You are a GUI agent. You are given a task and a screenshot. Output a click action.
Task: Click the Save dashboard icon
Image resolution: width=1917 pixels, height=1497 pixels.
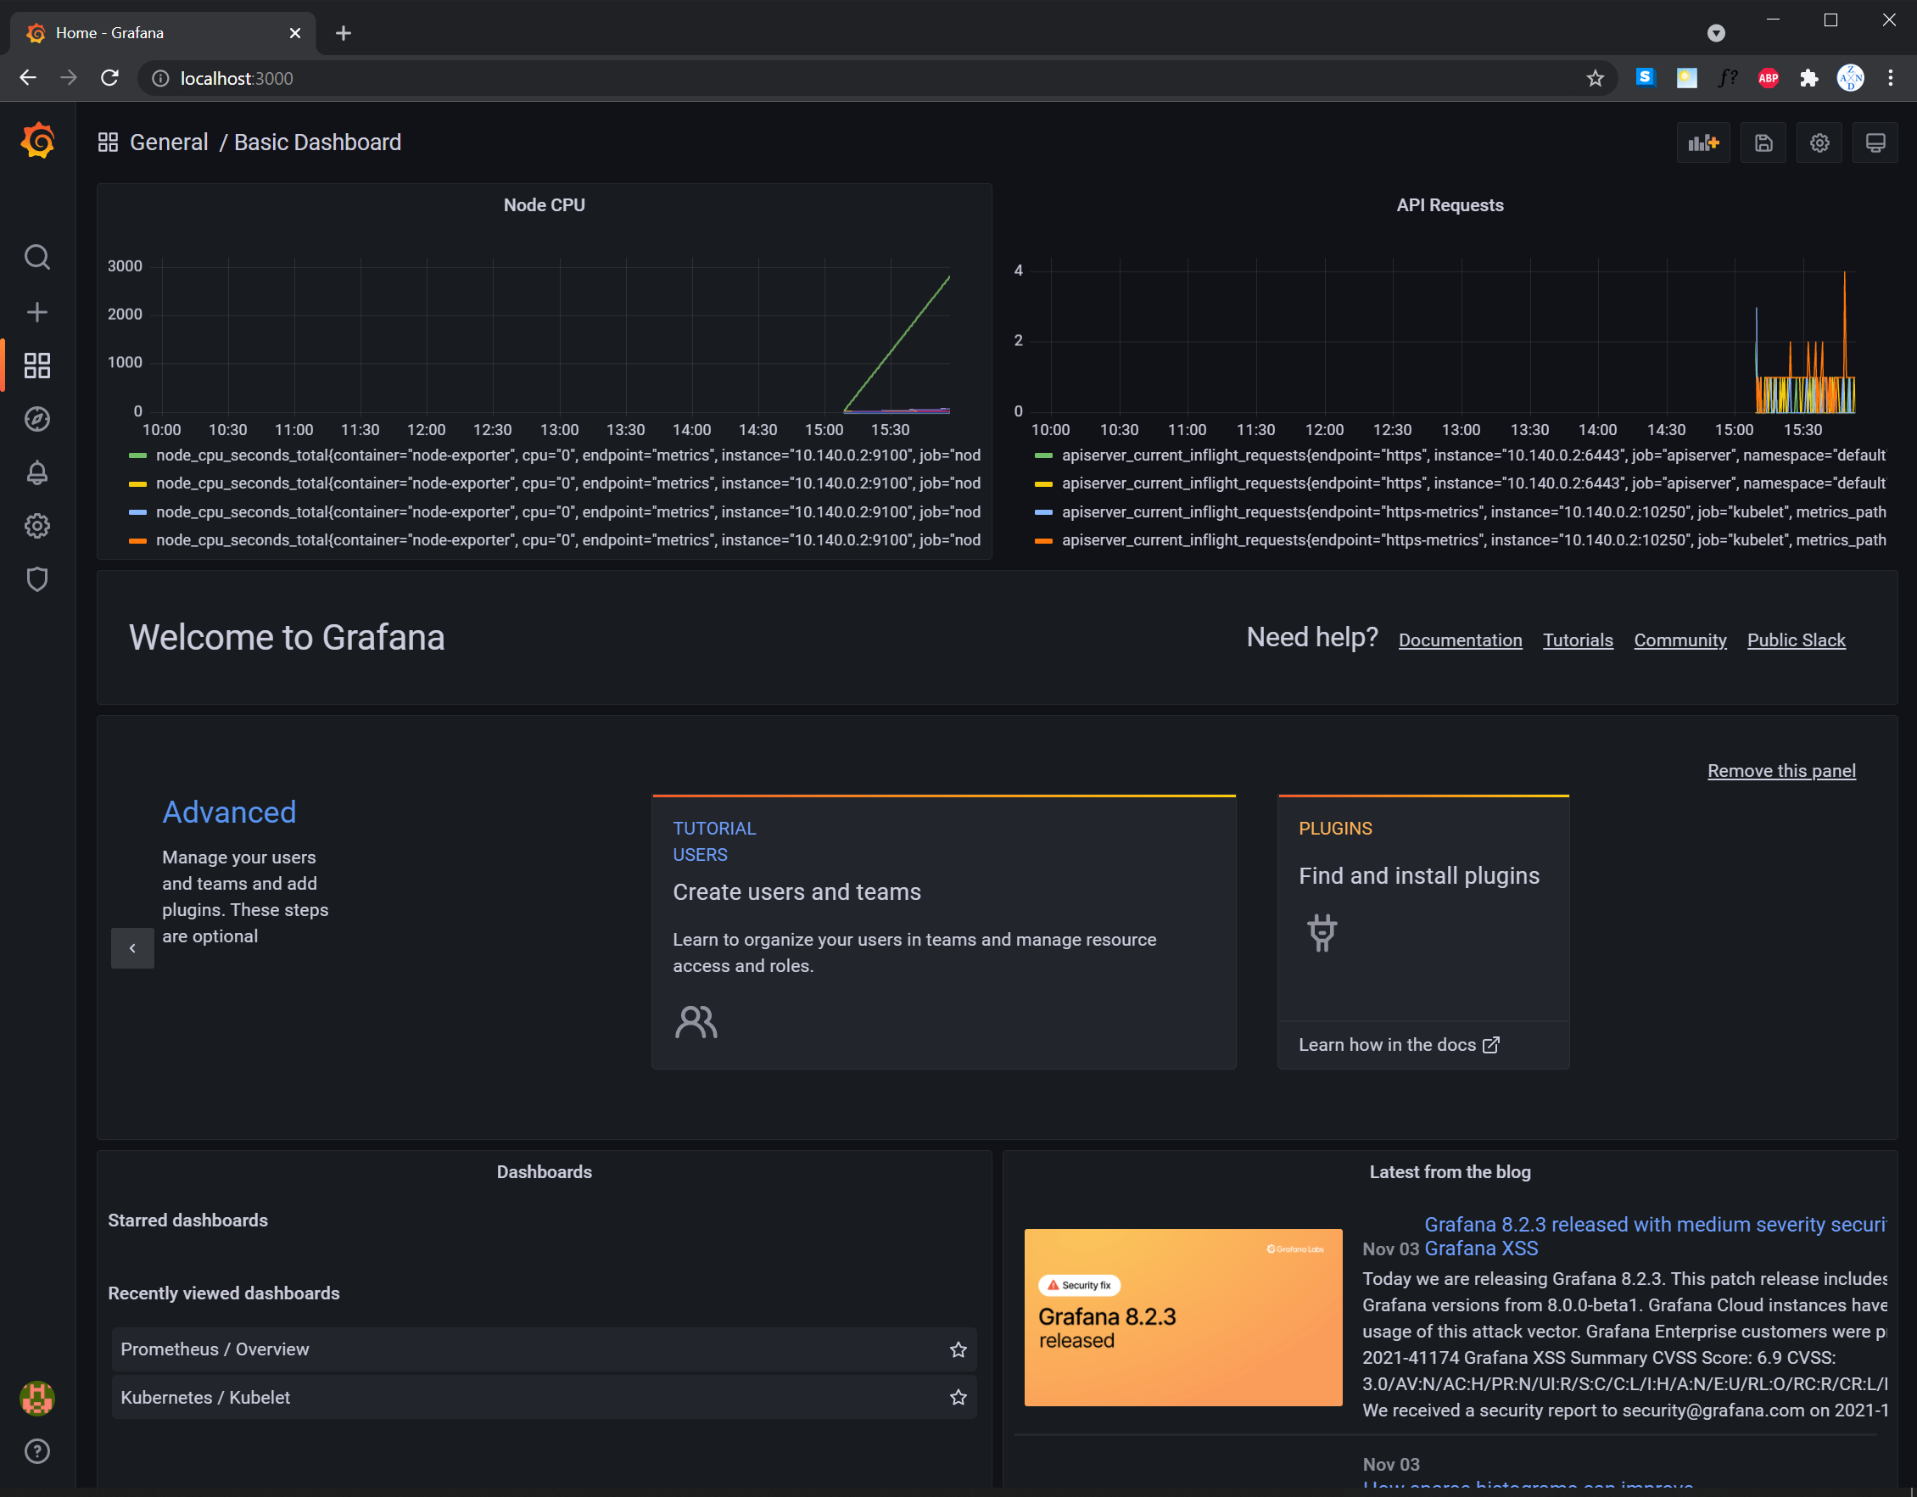1763,143
